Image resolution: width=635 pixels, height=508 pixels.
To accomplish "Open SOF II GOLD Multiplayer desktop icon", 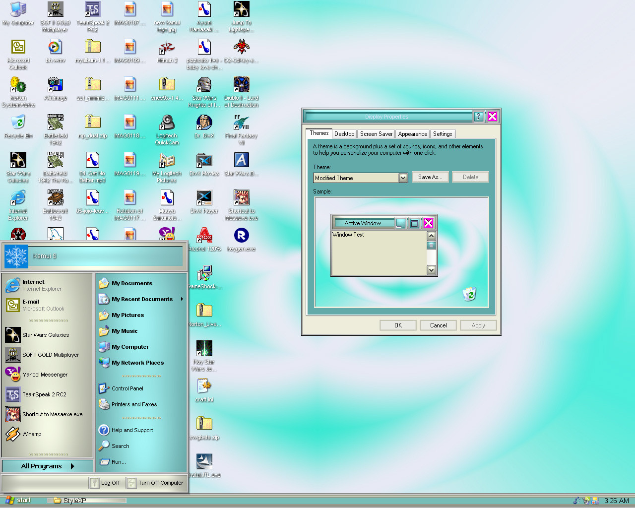I will tap(56, 17).
